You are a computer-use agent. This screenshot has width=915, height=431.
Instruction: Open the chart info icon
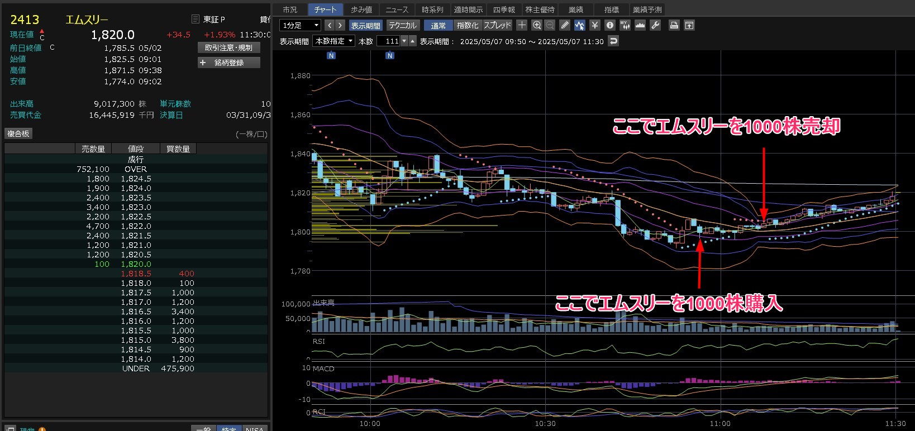(x=610, y=25)
